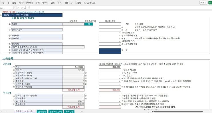Select the 부양가족 직계비속 count cell
The image size is (212, 113).
tap(73, 76)
